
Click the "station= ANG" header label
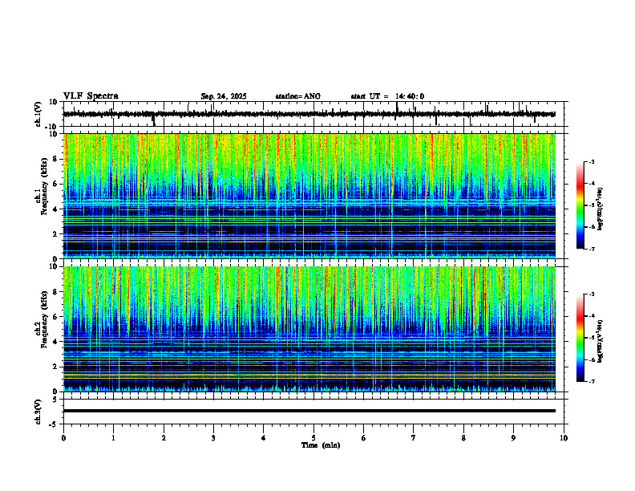(297, 96)
